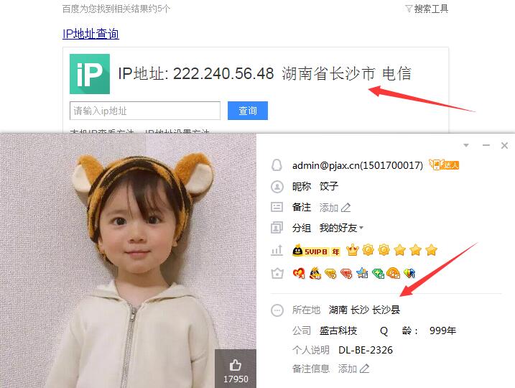Click the location 湖南 长沙 长沙县

tap(364, 310)
